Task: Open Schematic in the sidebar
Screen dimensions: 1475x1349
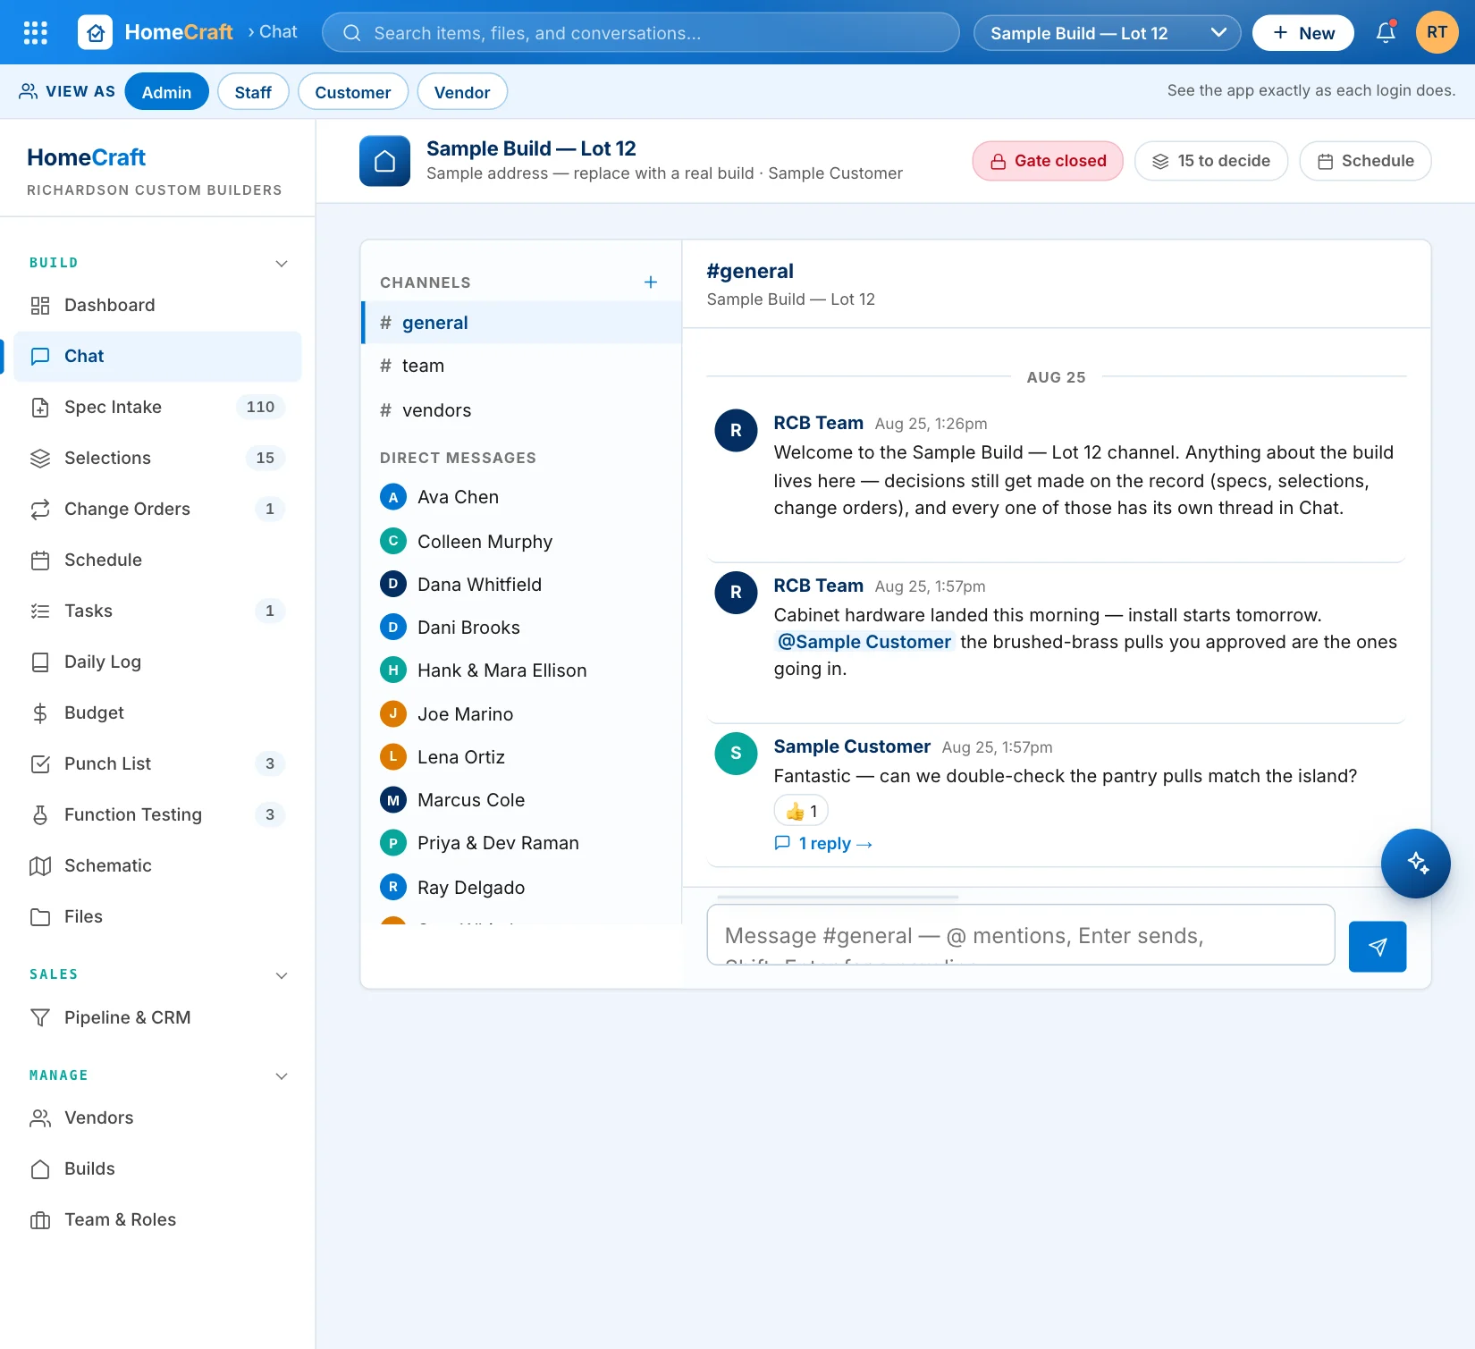Action: pyautogui.click(x=157, y=866)
